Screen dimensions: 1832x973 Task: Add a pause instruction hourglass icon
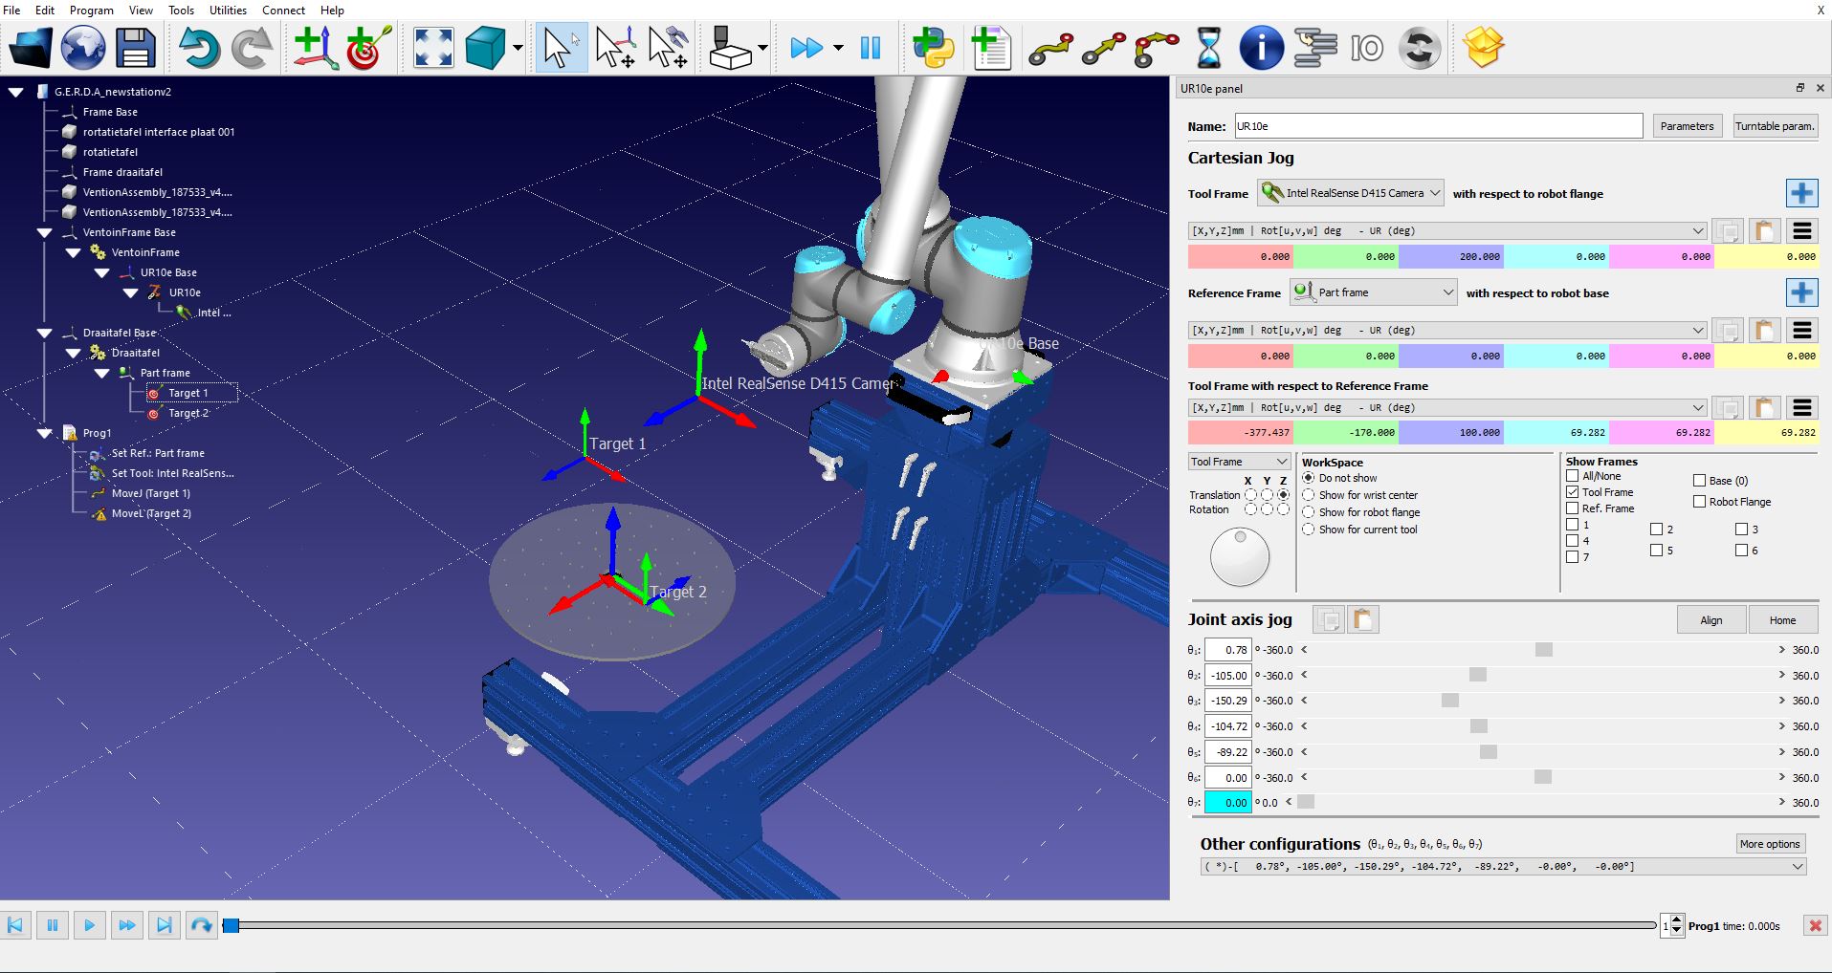point(1209,47)
